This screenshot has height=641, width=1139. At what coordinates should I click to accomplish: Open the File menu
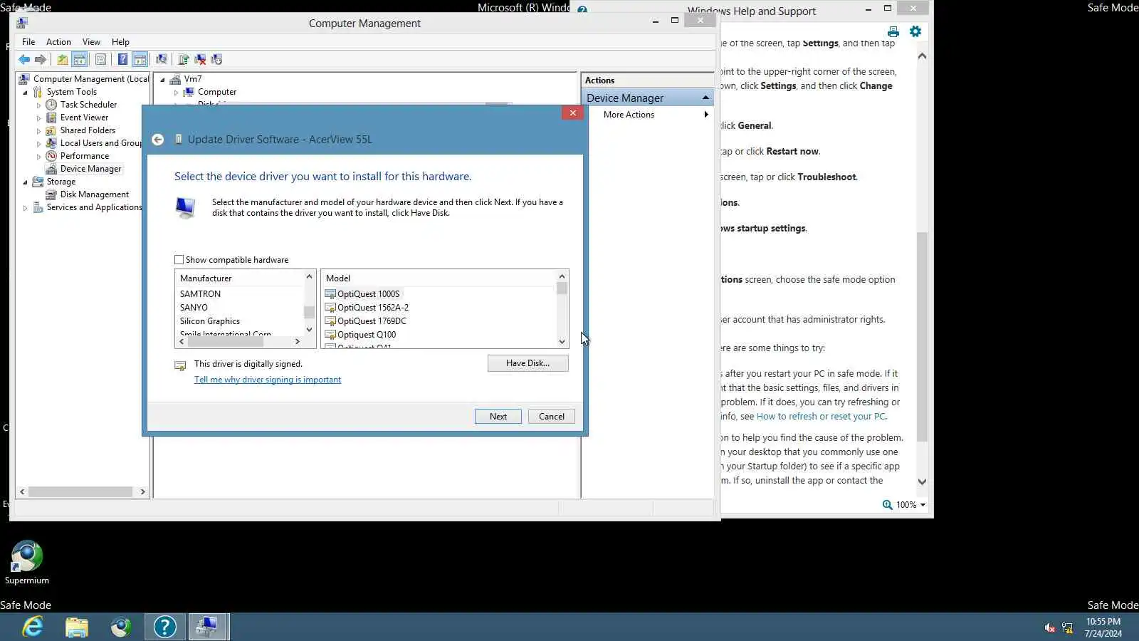pos(28,42)
